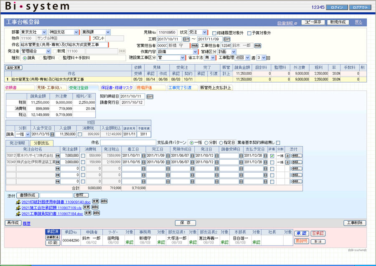Click コピー保存 button

tap(313, 22)
